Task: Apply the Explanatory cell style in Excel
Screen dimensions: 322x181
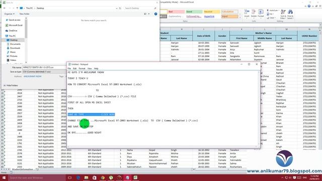Action: coord(176,17)
